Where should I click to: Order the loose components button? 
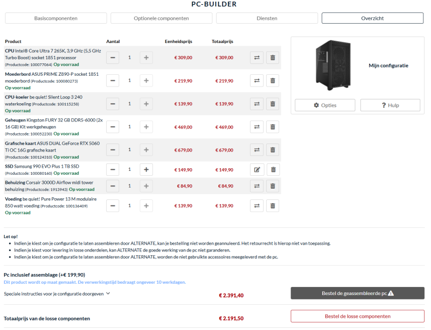357,316
